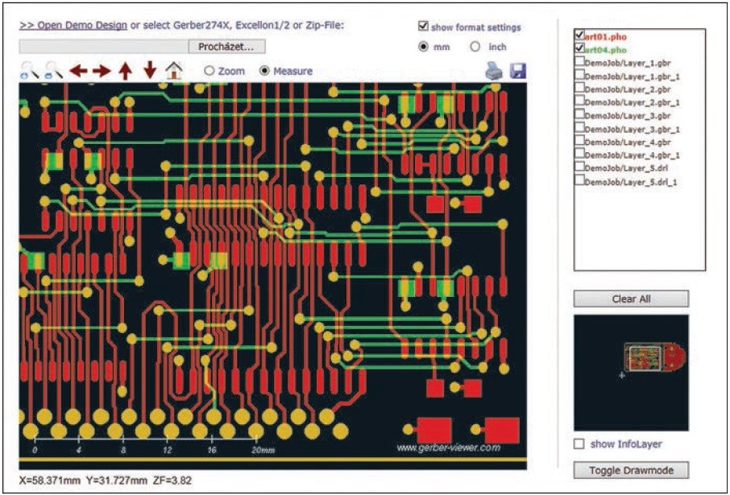730x495 pixels.
Task: Print the design with printer icon
Action: click(494, 71)
